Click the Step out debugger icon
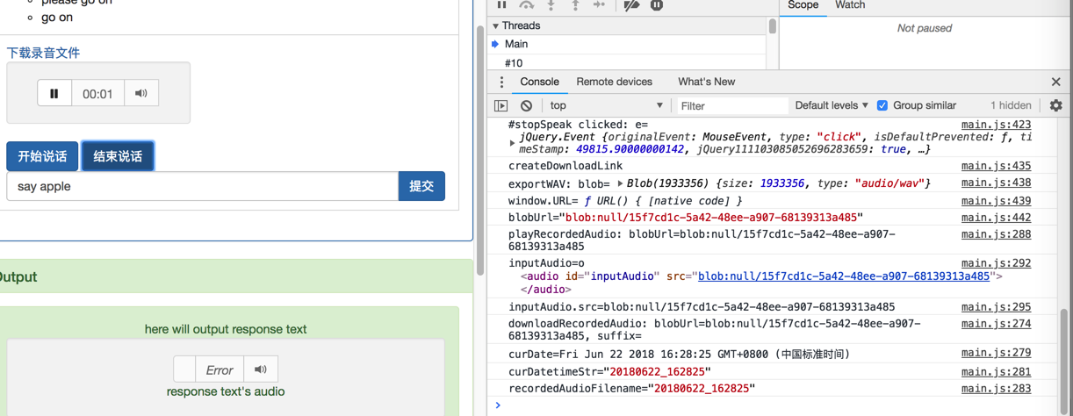Screen dimensions: 1073x416 pyautogui.click(x=575, y=4)
